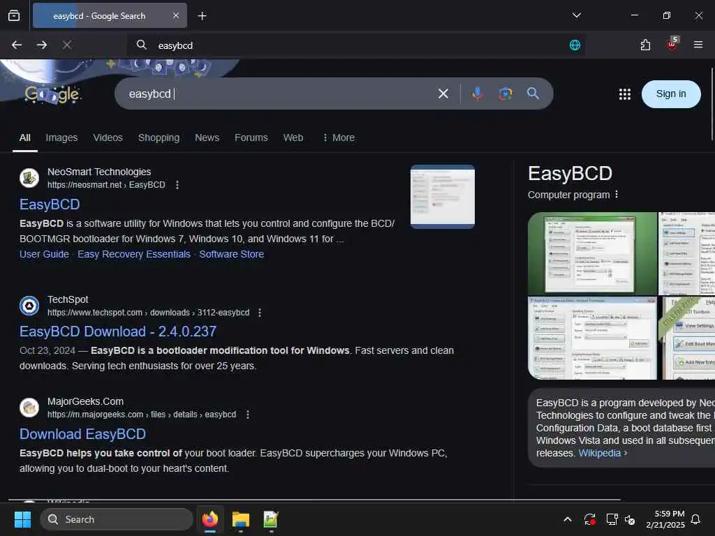
Task: Click the NeoSmart result thumbnail image
Action: click(442, 196)
